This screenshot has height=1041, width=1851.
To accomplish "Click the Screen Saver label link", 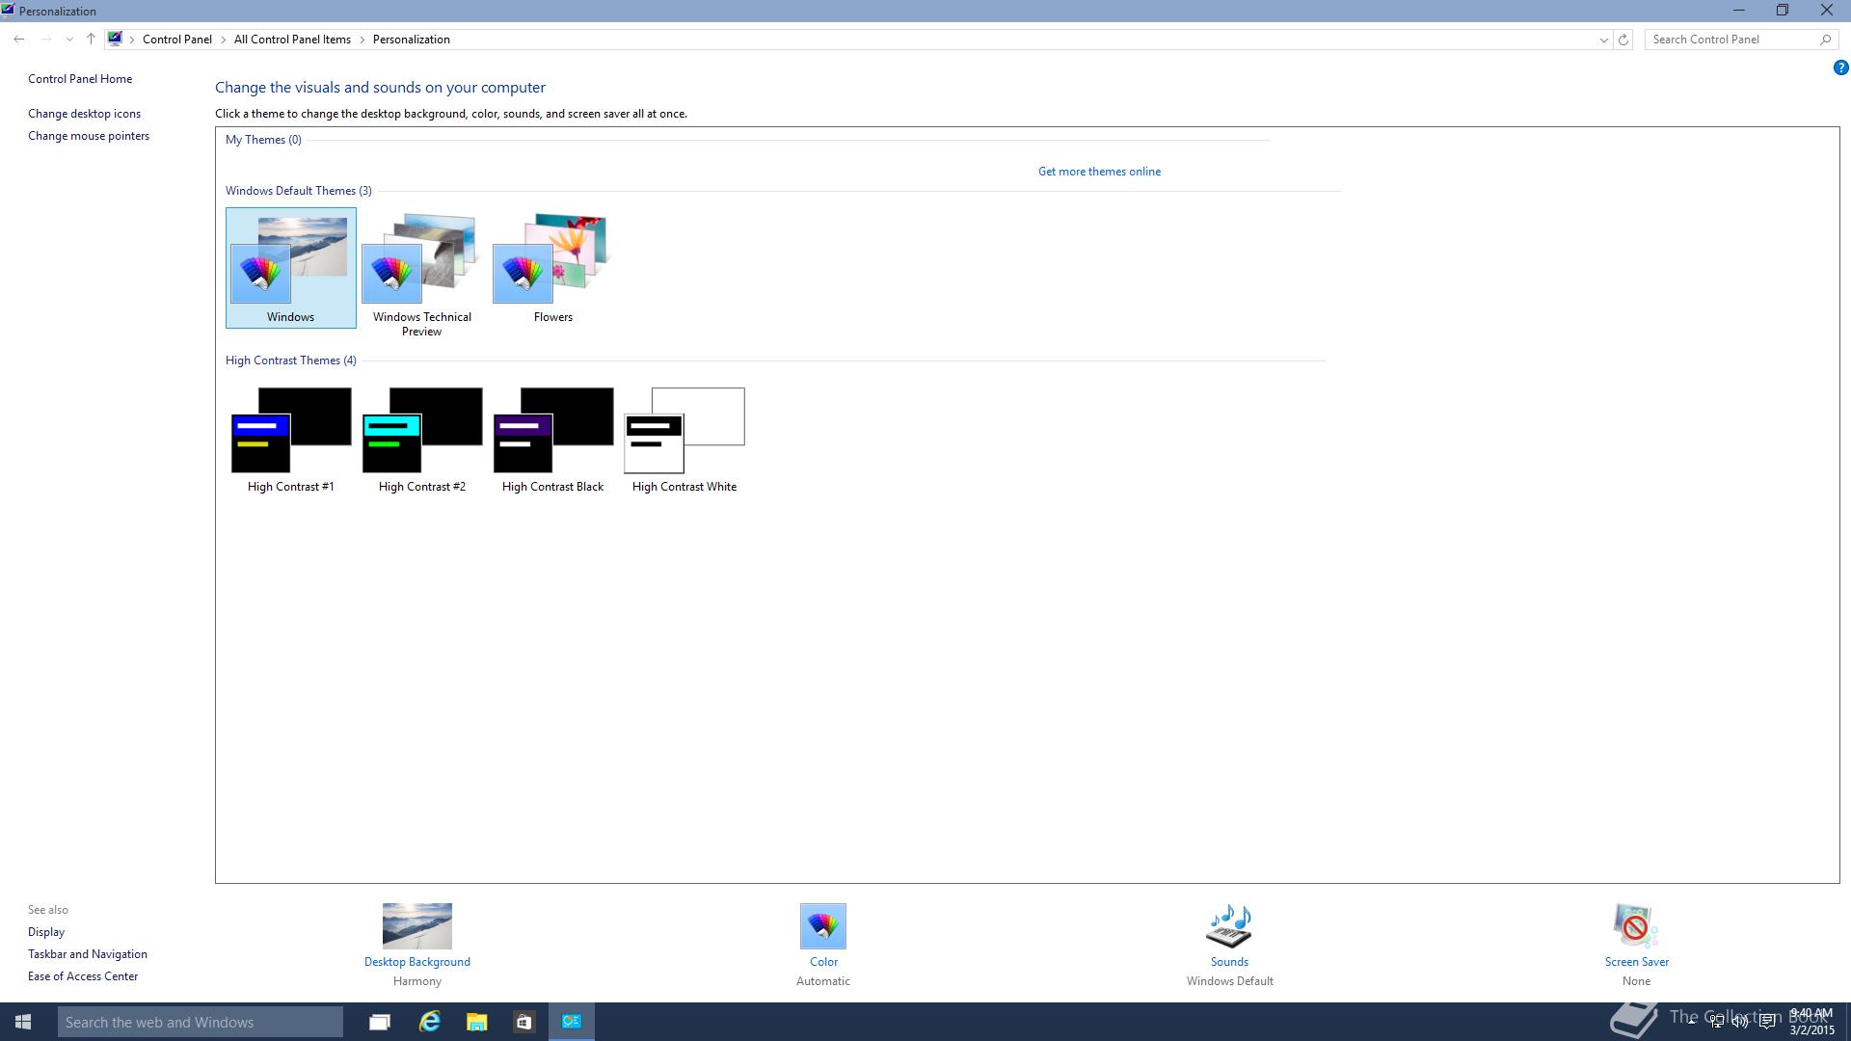I will [1636, 962].
